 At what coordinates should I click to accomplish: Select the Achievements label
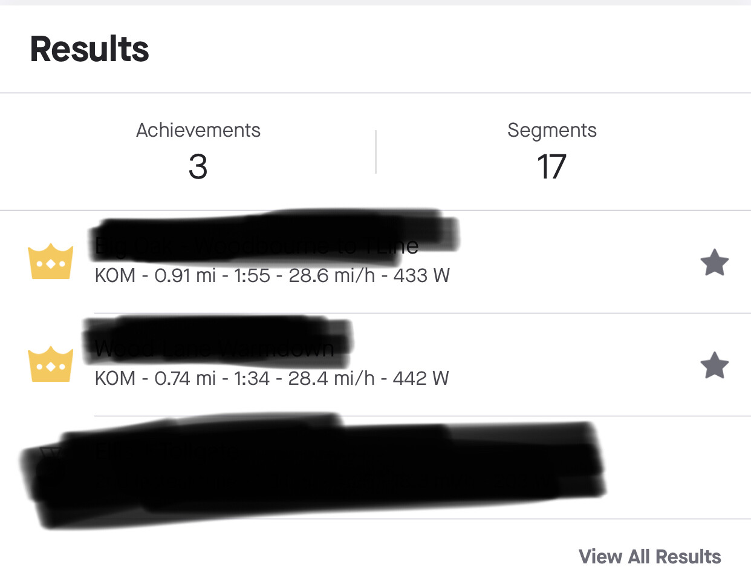coord(198,130)
